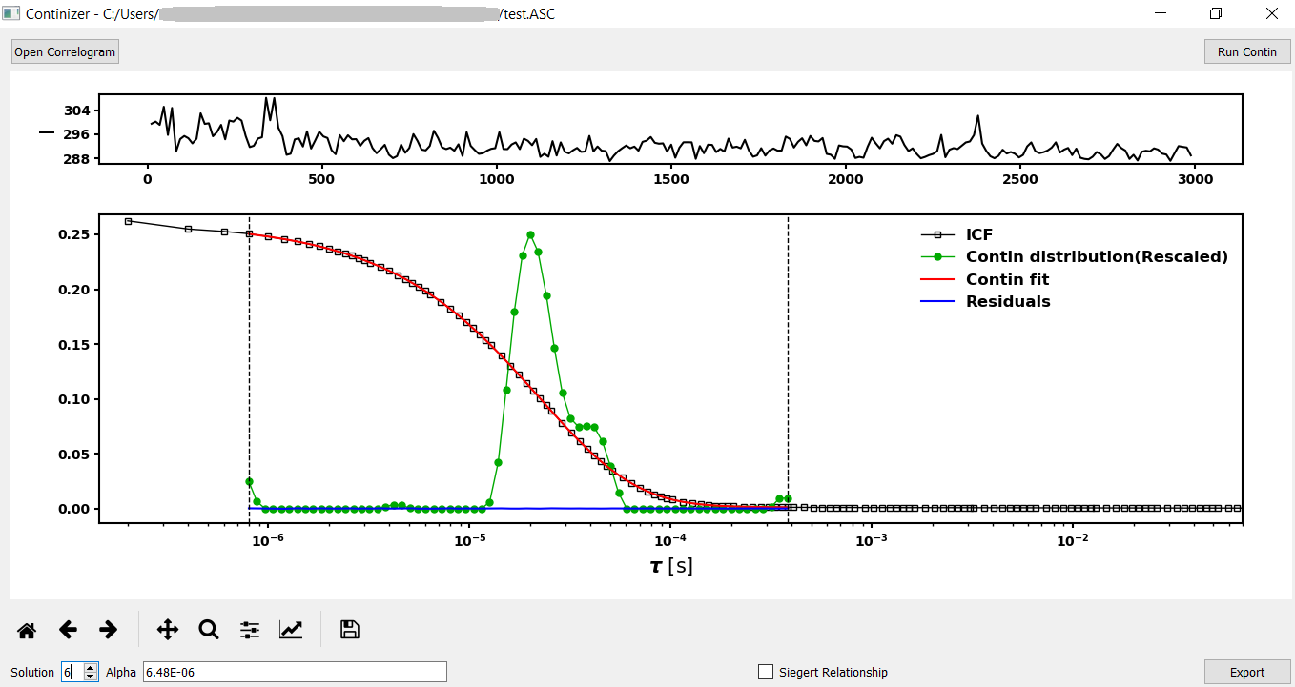Enable the Siegert Relationship checkbox
Viewport: 1295px width, 687px height.
coord(766,673)
